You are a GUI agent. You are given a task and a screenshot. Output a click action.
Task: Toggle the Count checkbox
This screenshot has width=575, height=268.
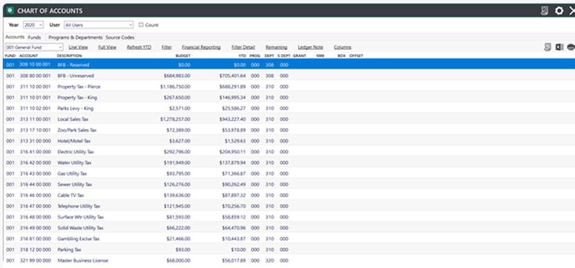141,25
